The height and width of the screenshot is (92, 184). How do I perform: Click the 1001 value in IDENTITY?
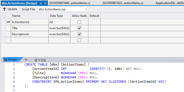[x=118, y=69]
